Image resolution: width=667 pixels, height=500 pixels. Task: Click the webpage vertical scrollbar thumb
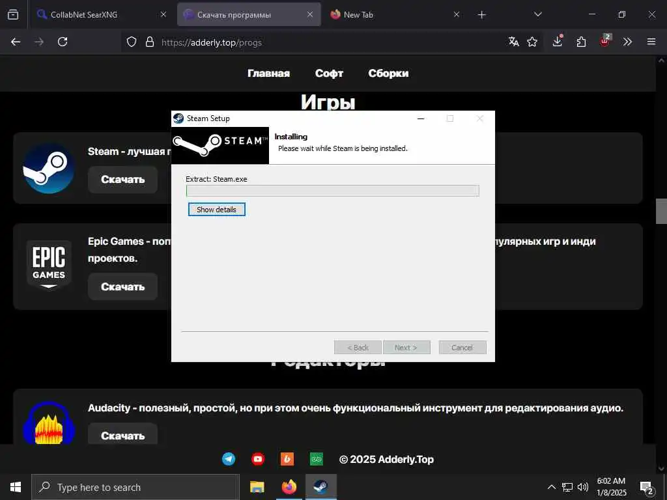(661, 212)
